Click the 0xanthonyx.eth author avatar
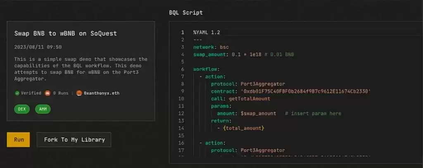Image resolution: width=423 pixels, height=168 pixels. (x=79, y=93)
